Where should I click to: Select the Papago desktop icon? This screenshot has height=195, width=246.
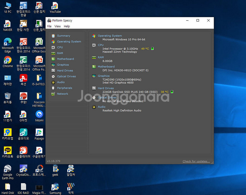[39, 134]
